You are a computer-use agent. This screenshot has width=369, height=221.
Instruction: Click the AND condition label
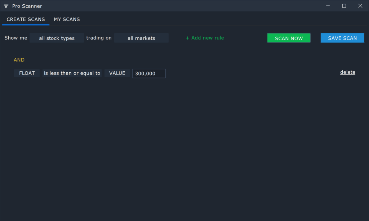pyautogui.click(x=19, y=60)
